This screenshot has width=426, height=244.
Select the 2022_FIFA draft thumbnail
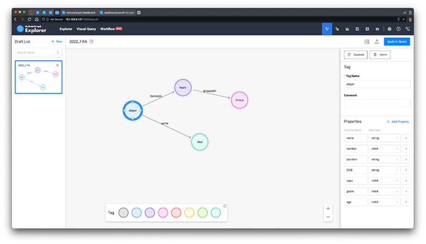pos(39,77)
